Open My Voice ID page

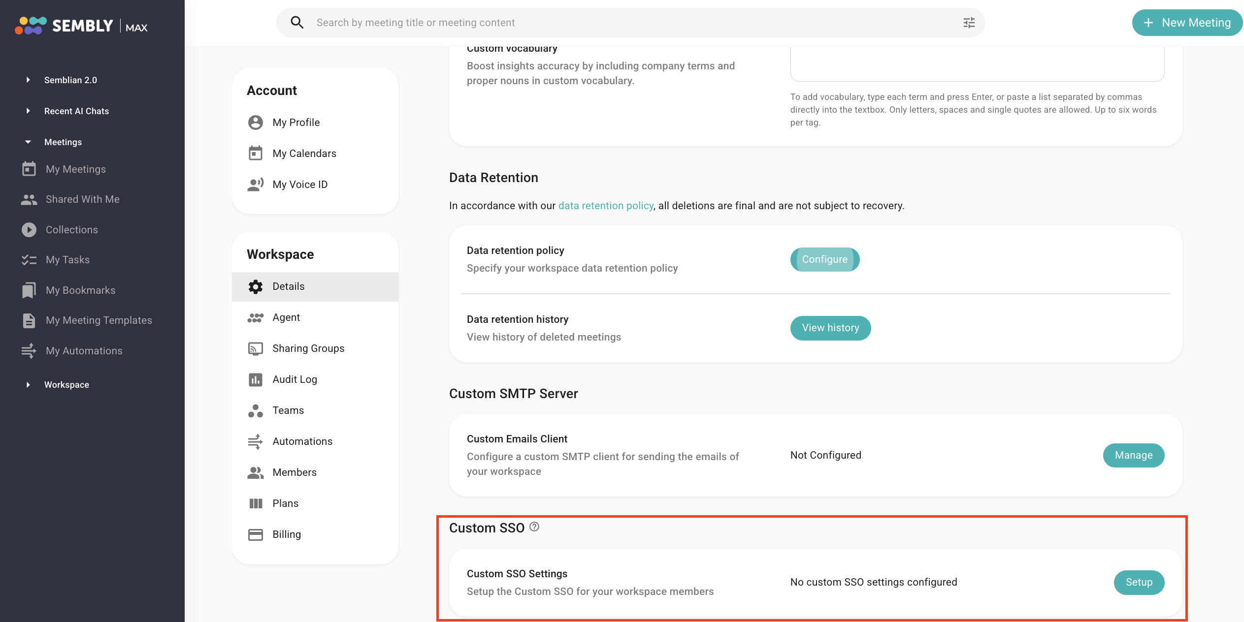coord(315,185)
